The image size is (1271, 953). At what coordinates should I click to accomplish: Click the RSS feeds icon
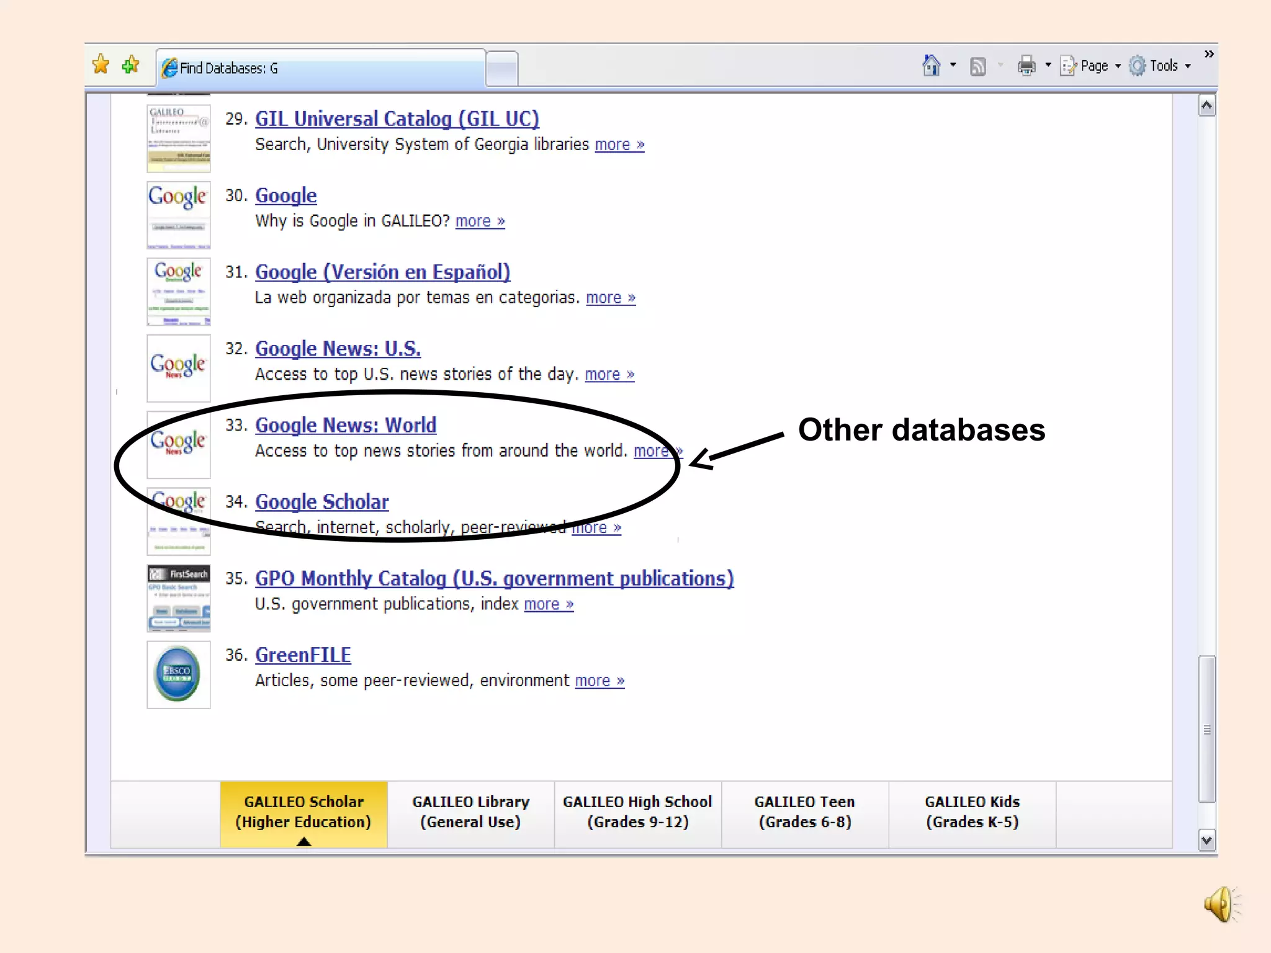pos(978,66)
